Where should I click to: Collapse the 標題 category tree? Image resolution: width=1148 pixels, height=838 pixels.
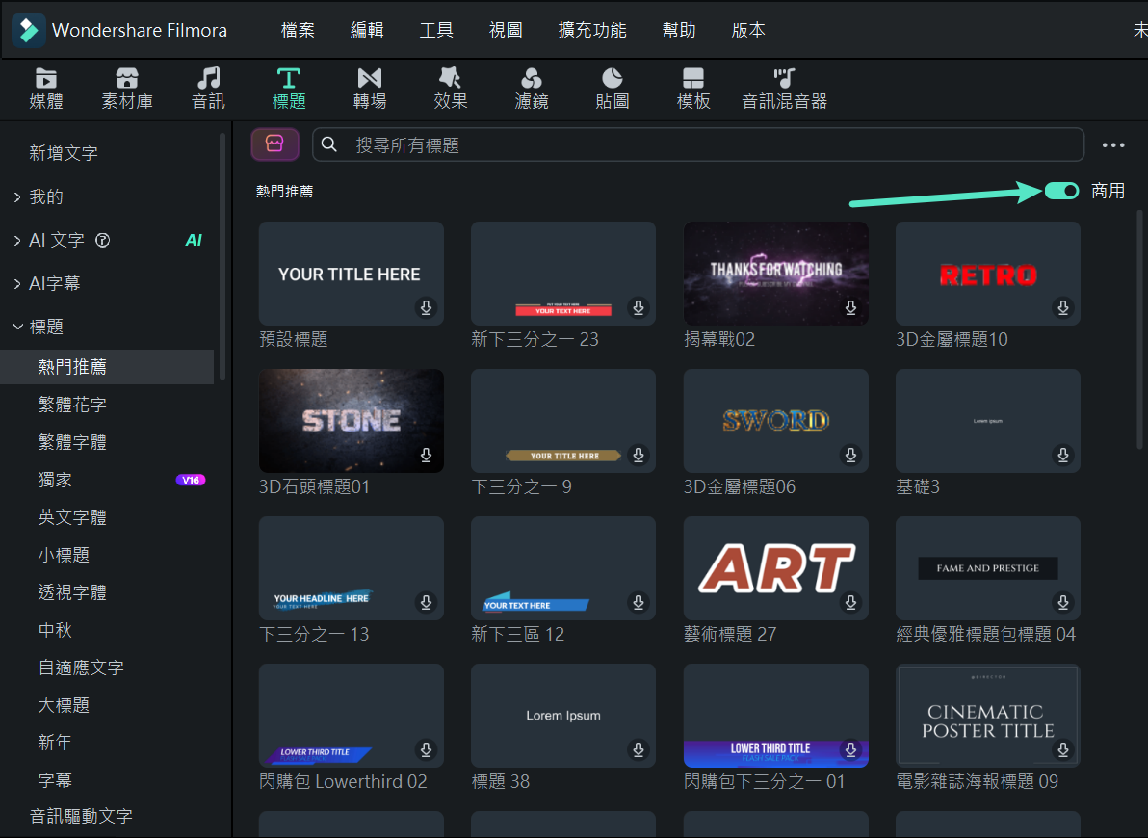[x=17, y=327]
